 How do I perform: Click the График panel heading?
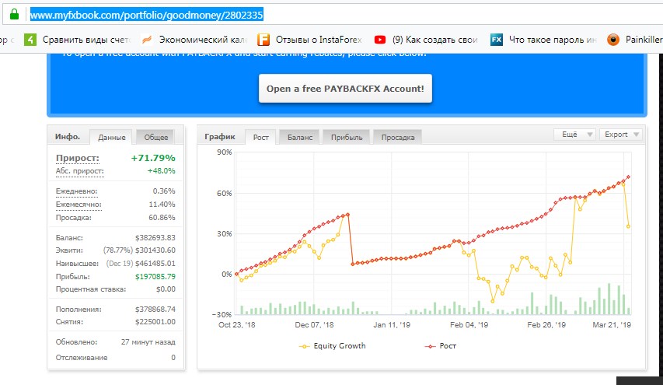[x=220, y=137]
